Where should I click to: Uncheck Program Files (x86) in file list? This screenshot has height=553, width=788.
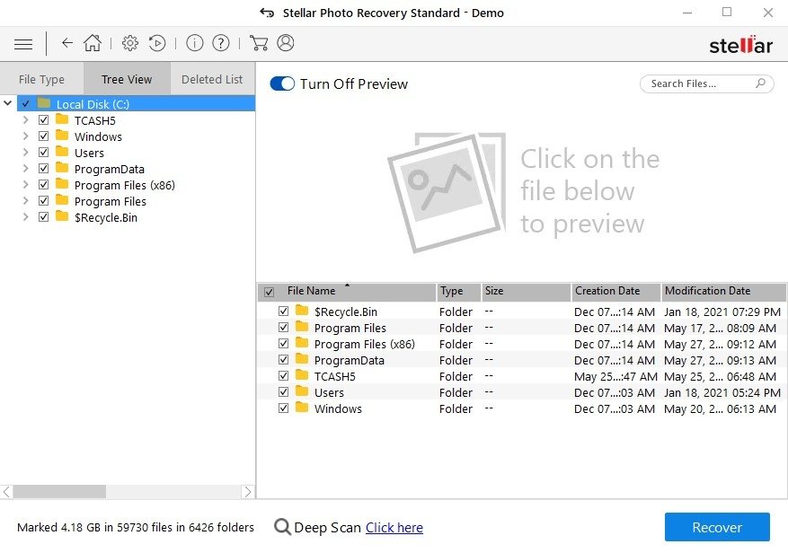(283, 344)
